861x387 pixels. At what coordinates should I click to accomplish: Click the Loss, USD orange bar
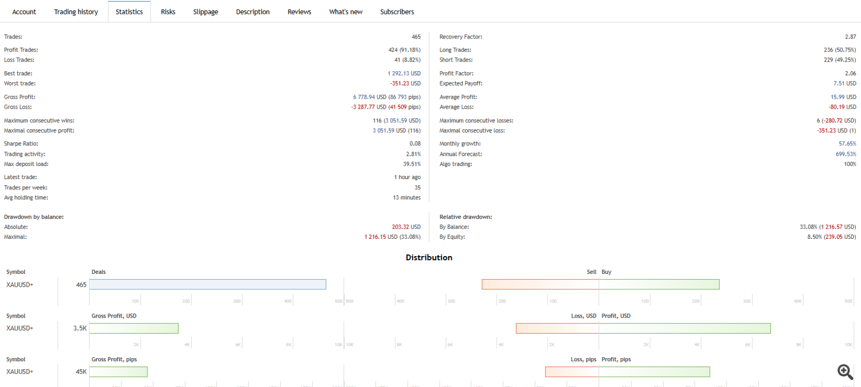tap(557, 328)
